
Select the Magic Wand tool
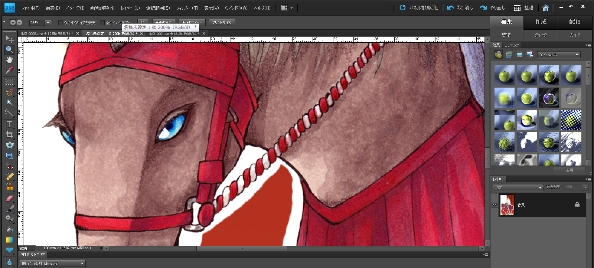pyautogui.click(x=10, y=102)
